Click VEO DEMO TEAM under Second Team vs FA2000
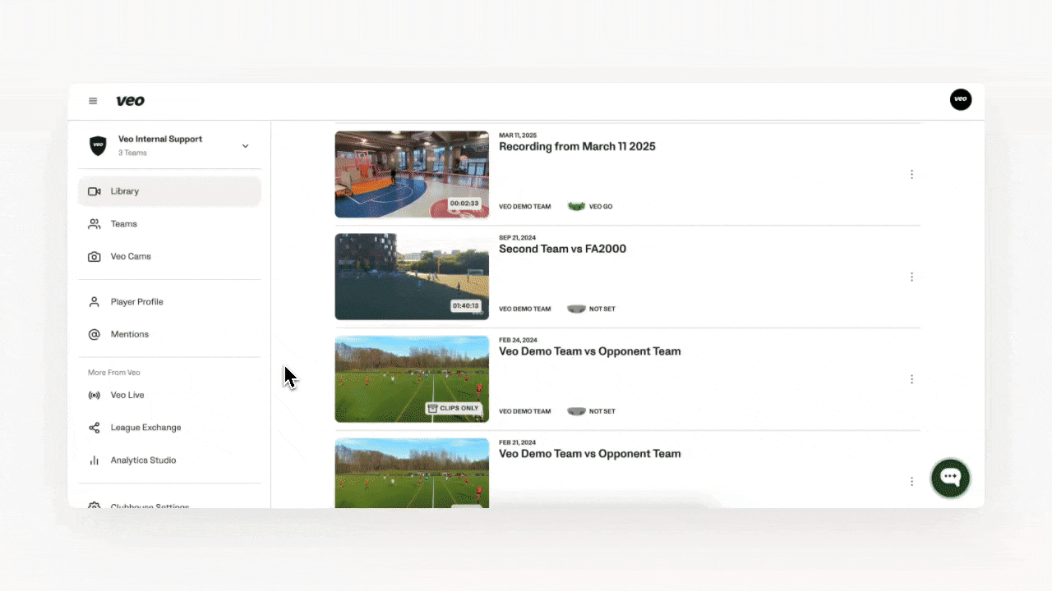 pos(524,309)
